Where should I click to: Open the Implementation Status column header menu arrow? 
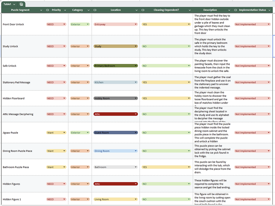pos(270,10)
